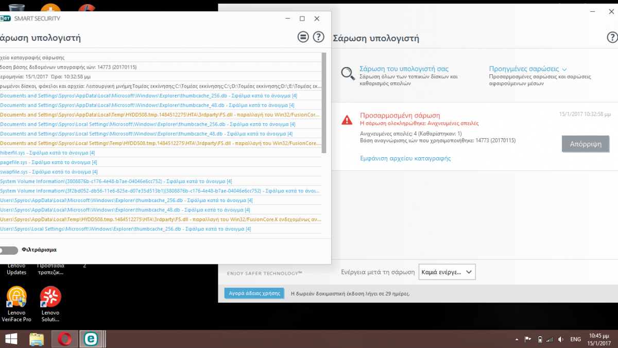Select Documents and Settings AppData thumbcache_48.db row
The image size is (618, 348).
tap(160, 105)
